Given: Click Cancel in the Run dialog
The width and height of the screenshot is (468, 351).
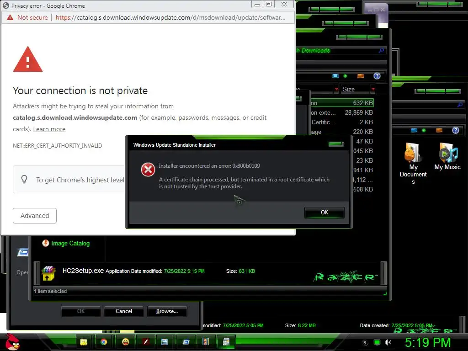Looking at the screenshot, I should (x=124, y=311).
